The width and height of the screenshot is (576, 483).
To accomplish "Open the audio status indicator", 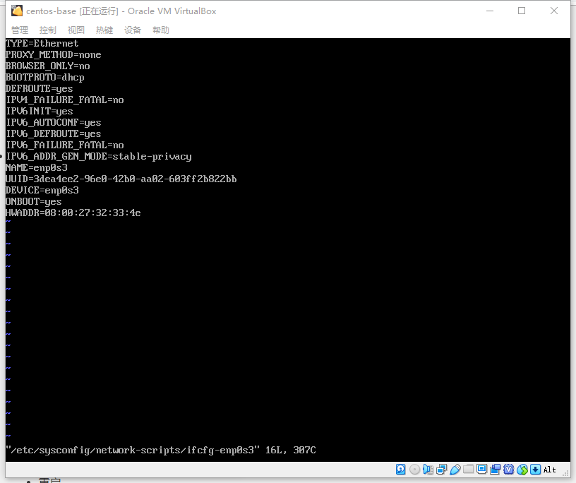I will pos(428,469).
